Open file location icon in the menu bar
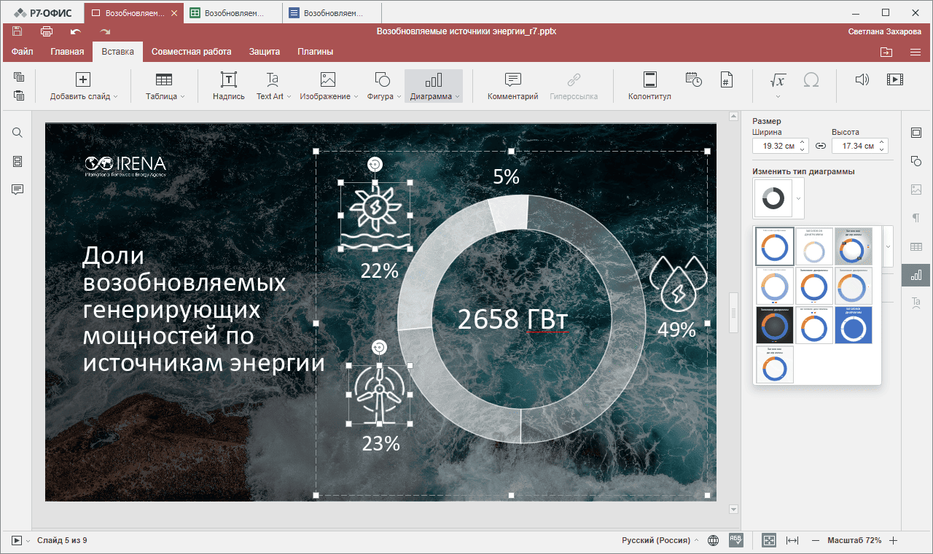933x554 pixels. (886, 52)
